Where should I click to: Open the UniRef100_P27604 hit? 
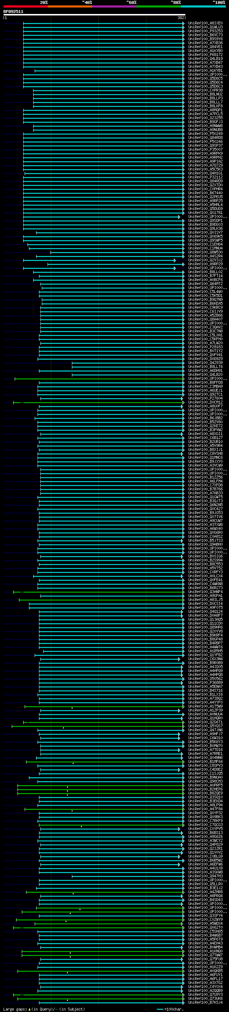(205, 398)
